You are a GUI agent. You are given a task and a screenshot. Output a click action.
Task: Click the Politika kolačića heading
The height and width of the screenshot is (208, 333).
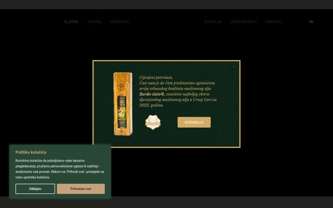[x=31, y=152]
